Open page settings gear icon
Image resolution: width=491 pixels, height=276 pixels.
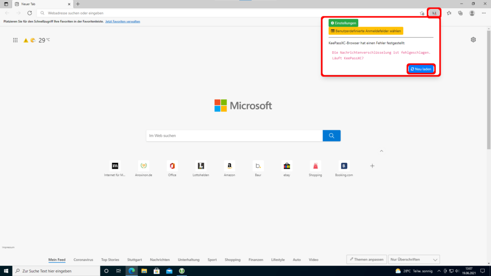(x=473, y=40)
